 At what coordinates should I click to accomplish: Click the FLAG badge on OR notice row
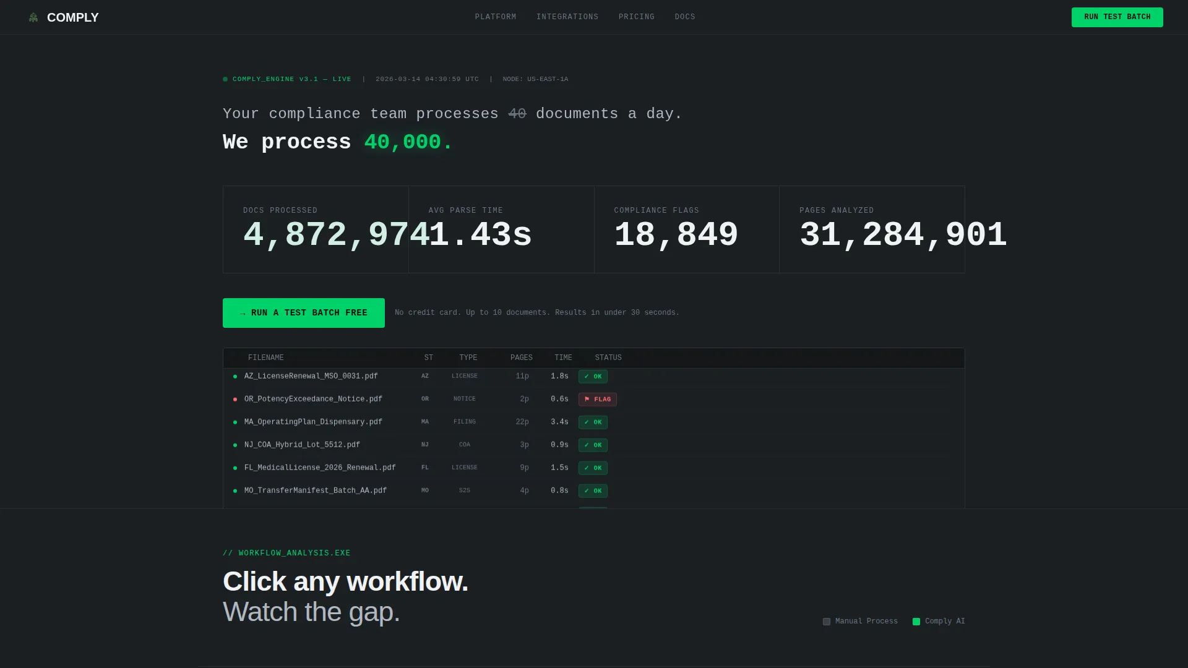pyautogui.click(x=598, y=400)
